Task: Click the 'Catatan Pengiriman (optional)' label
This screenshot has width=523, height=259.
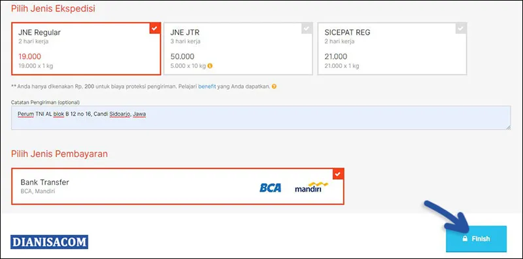Action: (x=45, y=102)
